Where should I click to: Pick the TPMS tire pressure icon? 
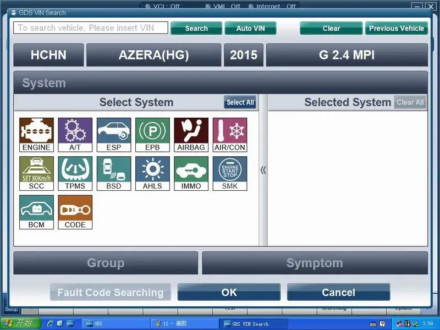(x=75, y=174)
